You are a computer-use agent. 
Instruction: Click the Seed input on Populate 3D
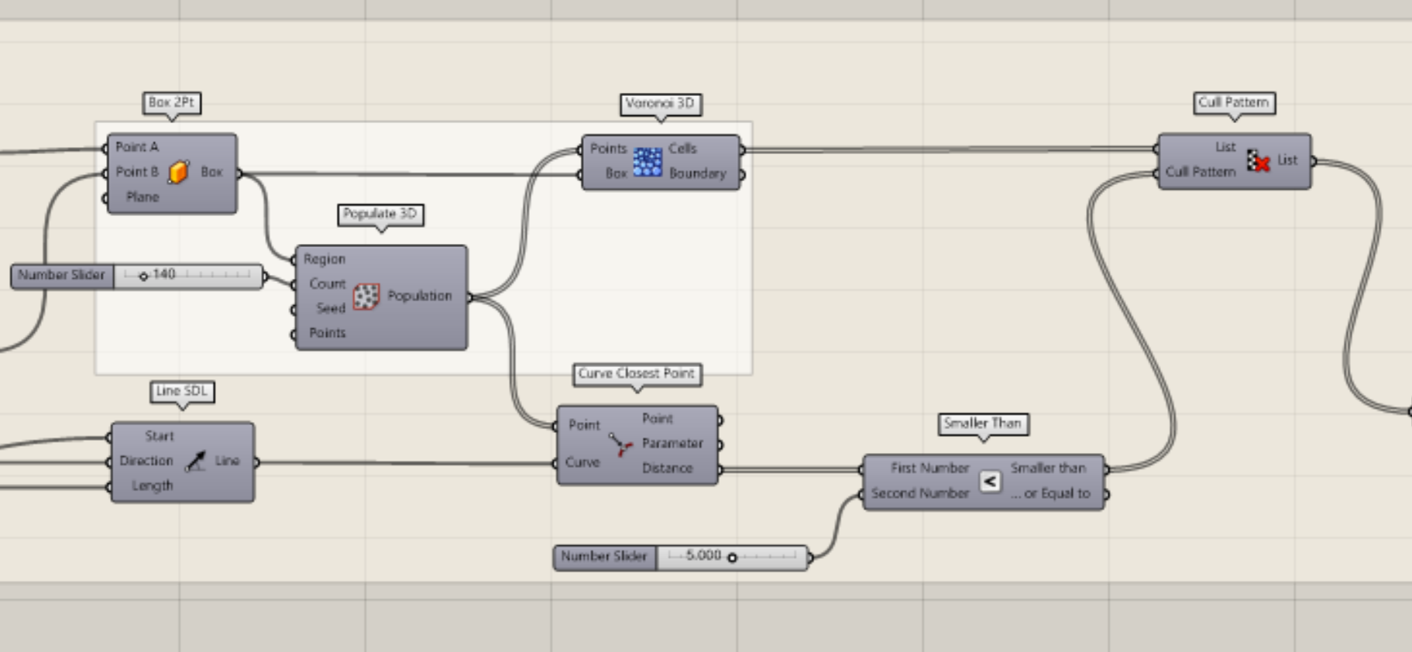pos(330,308)
